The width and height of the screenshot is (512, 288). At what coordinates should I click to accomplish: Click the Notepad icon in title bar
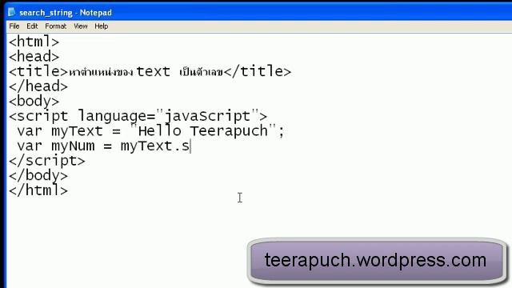12,13
